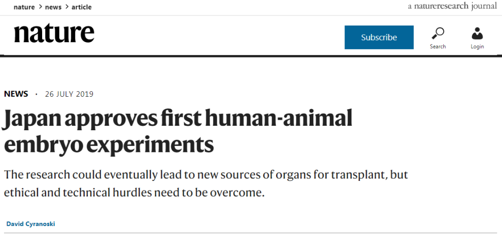Navigate to the news breadcrumb
Viewport: 502px width, 239px height.
point(53,7)
